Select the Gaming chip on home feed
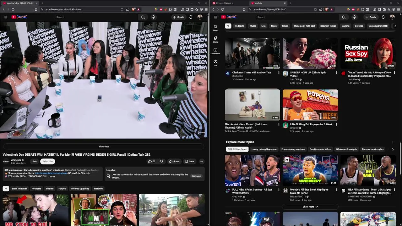This screenshot has width=402, height=226. click(345, 26)
